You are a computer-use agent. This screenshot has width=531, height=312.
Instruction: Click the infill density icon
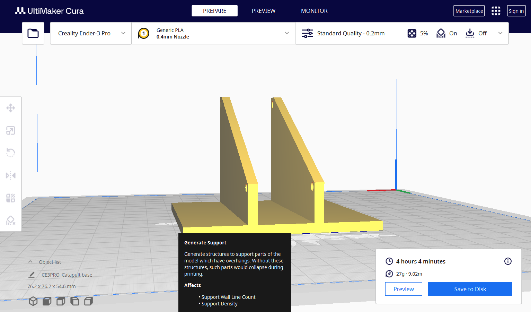click(x=412, y=33)
